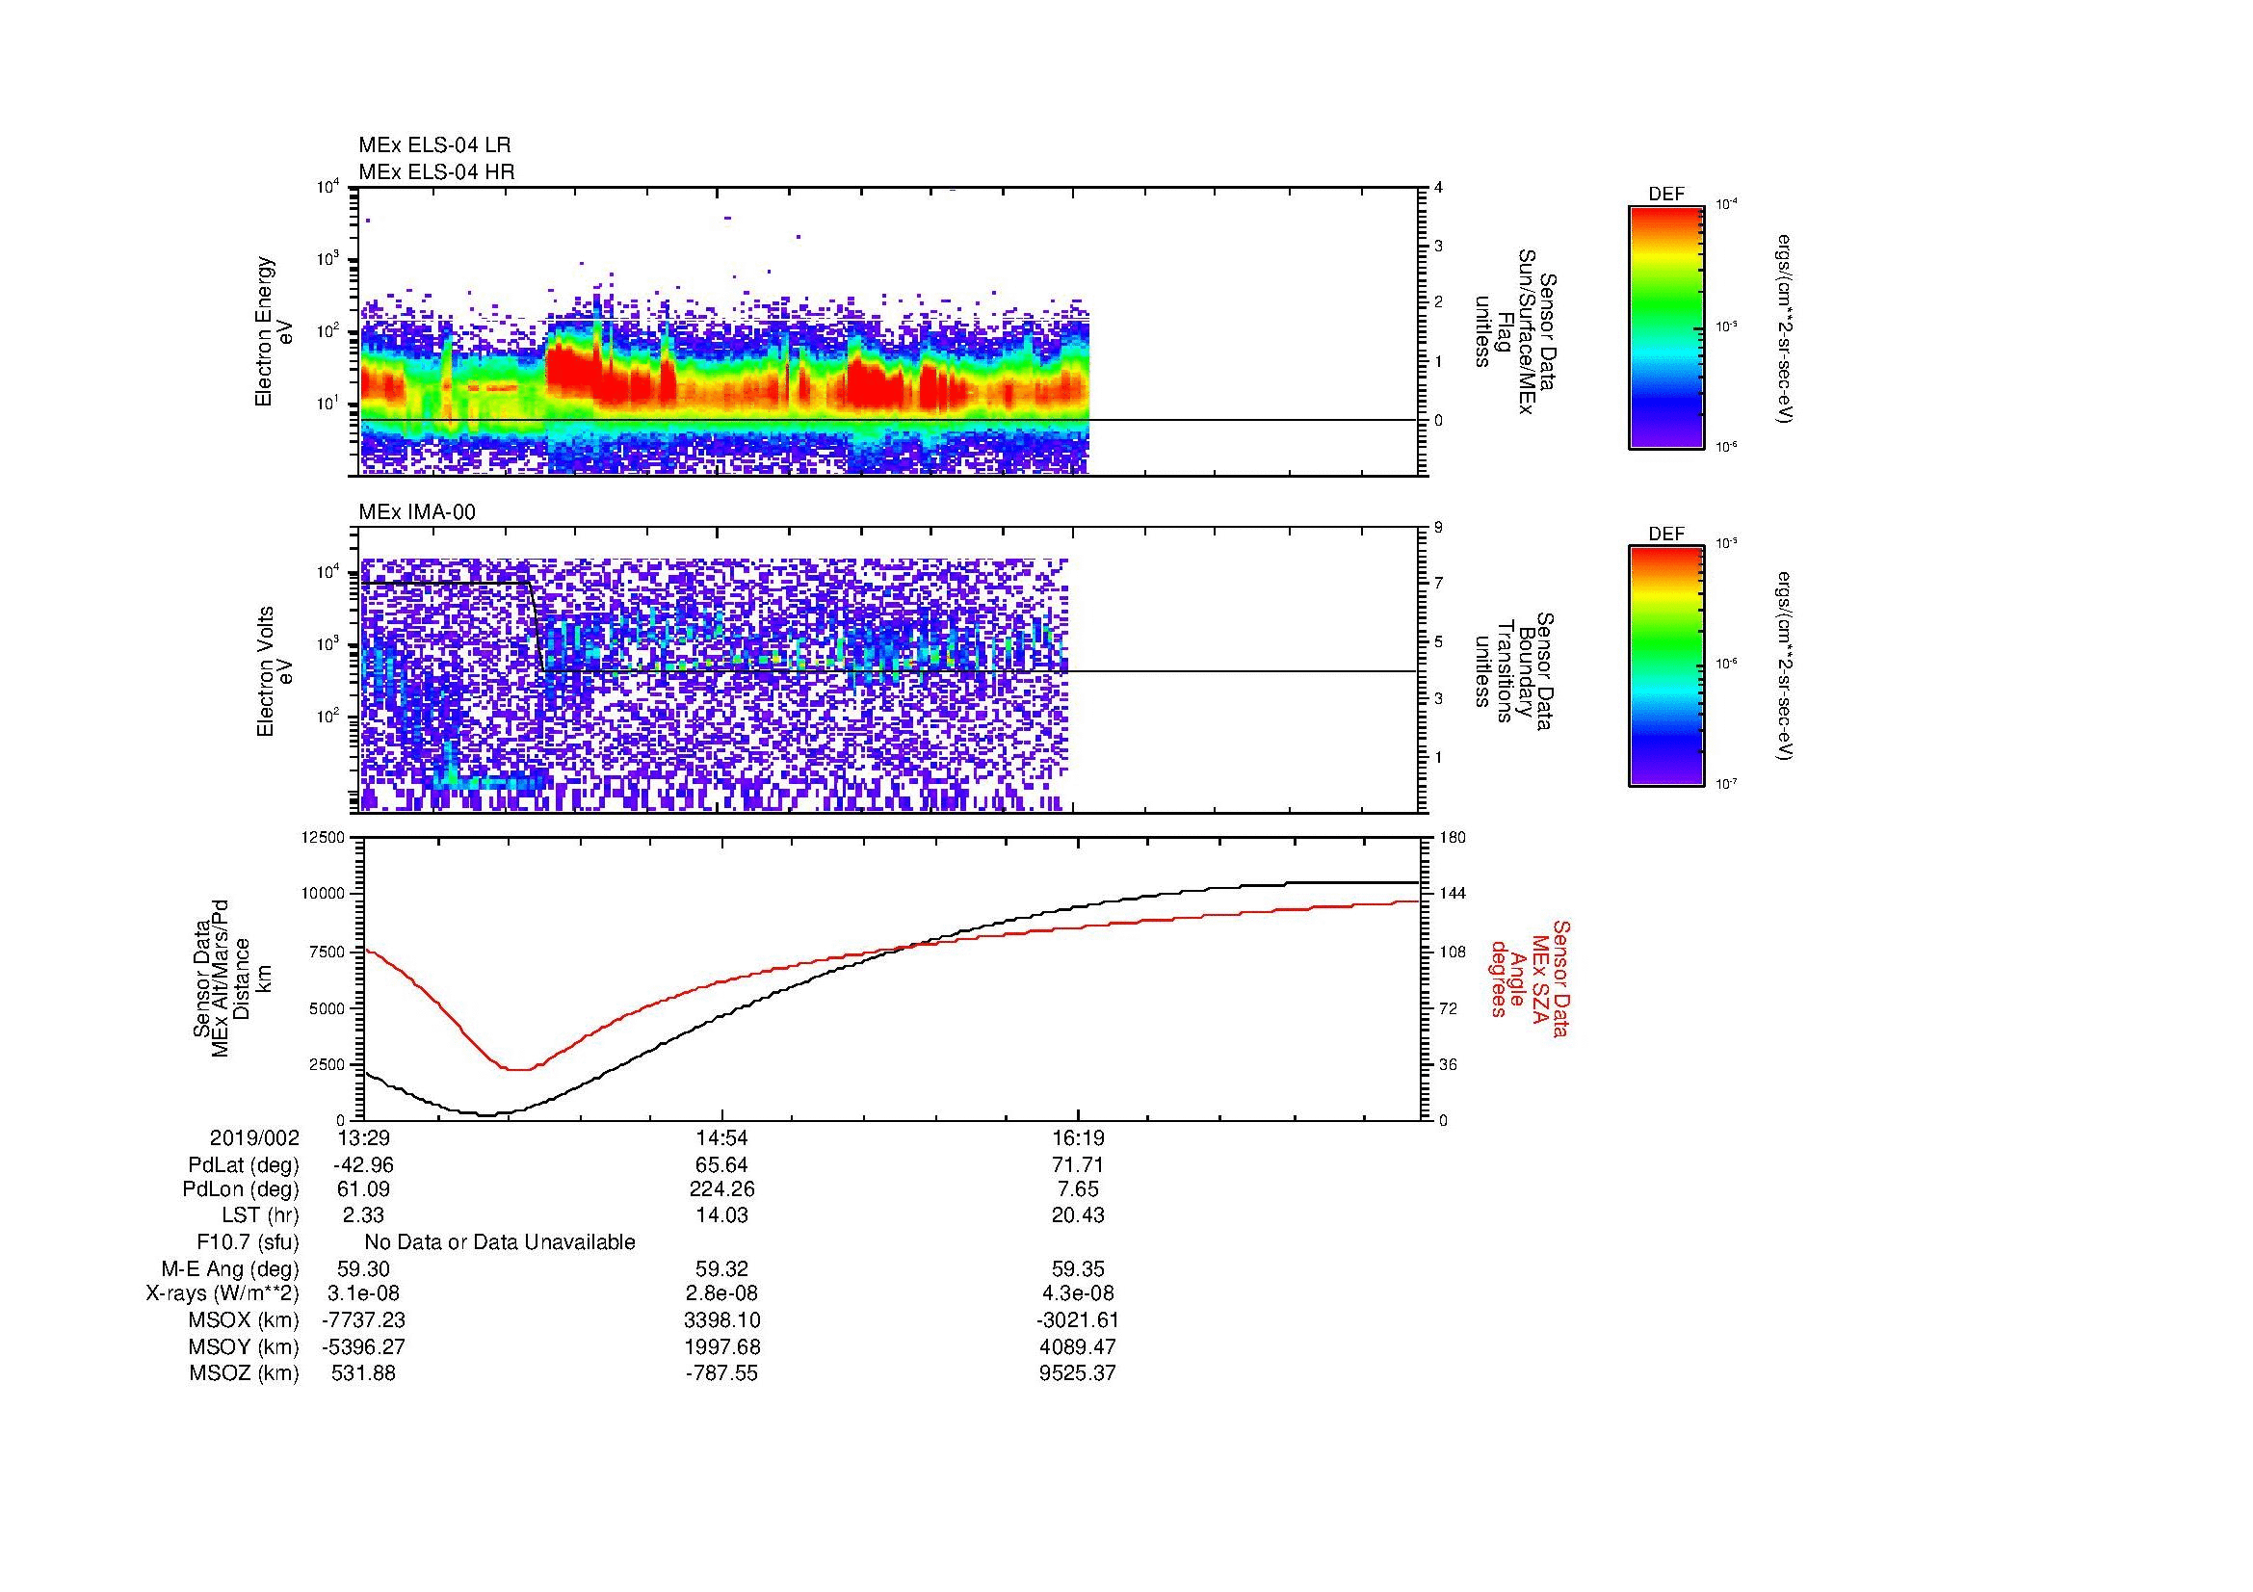2253x1592 pixels.
Task: Click the PdLat value -42.96
Action: point(363,1165)
